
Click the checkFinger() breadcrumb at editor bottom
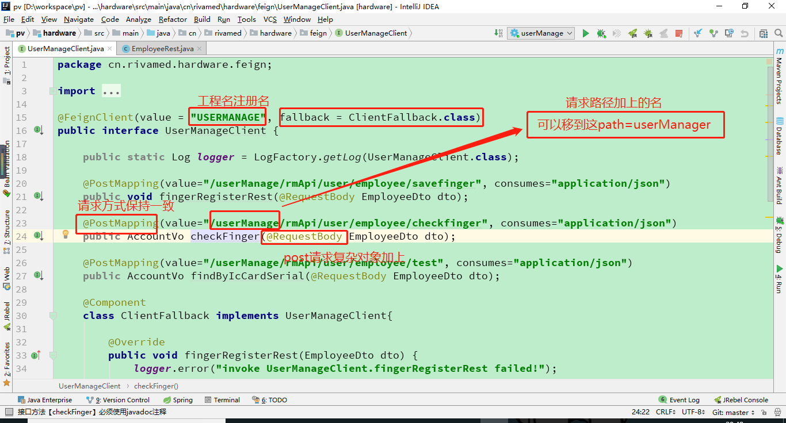156,386
